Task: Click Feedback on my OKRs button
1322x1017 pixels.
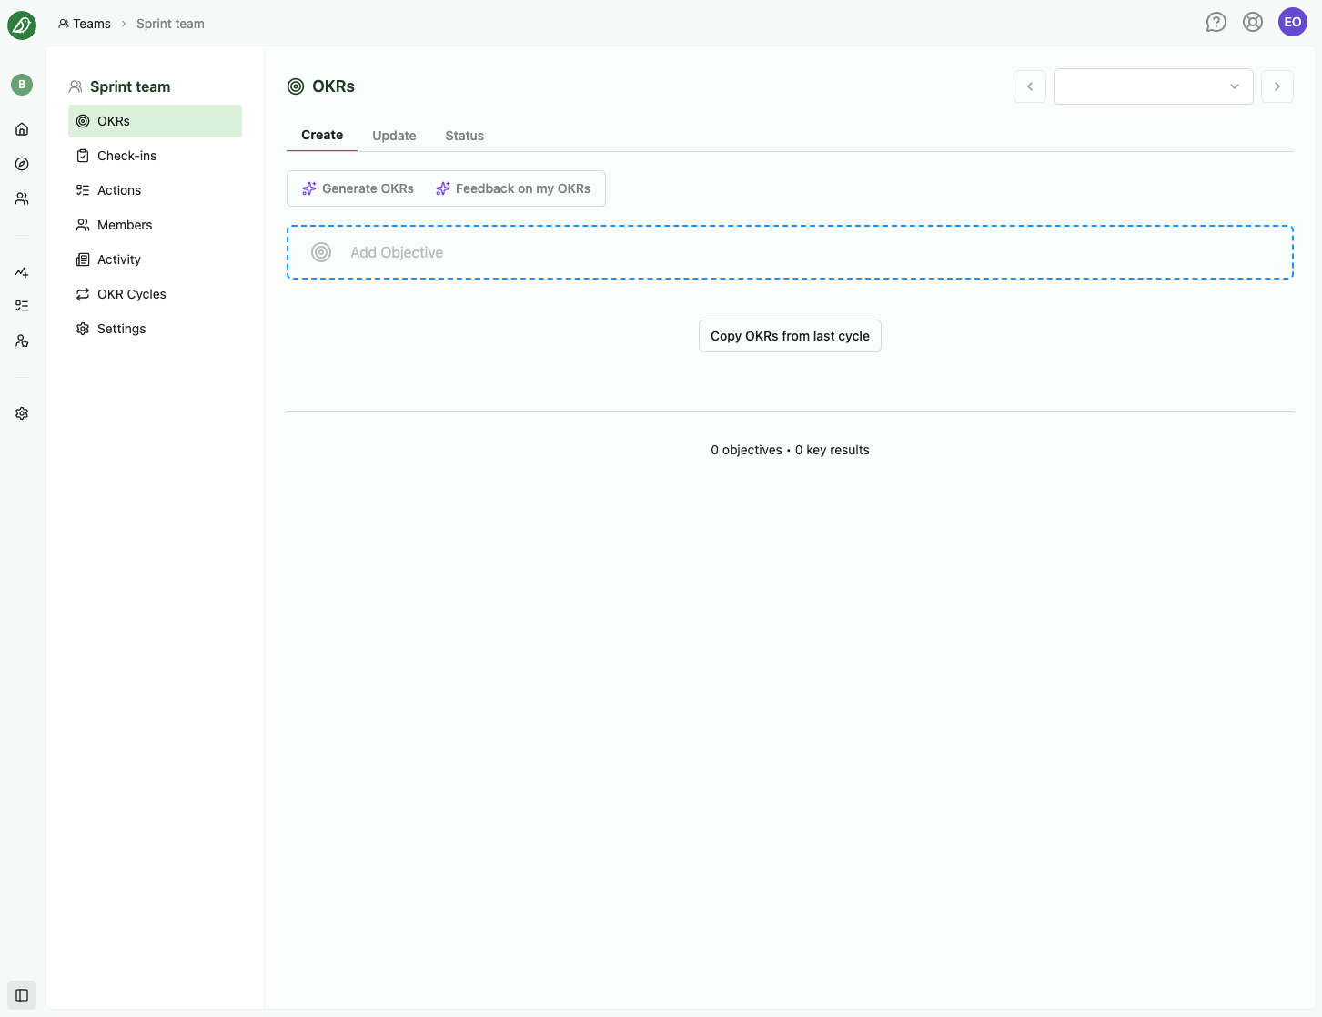Action: tap(513, 188)
